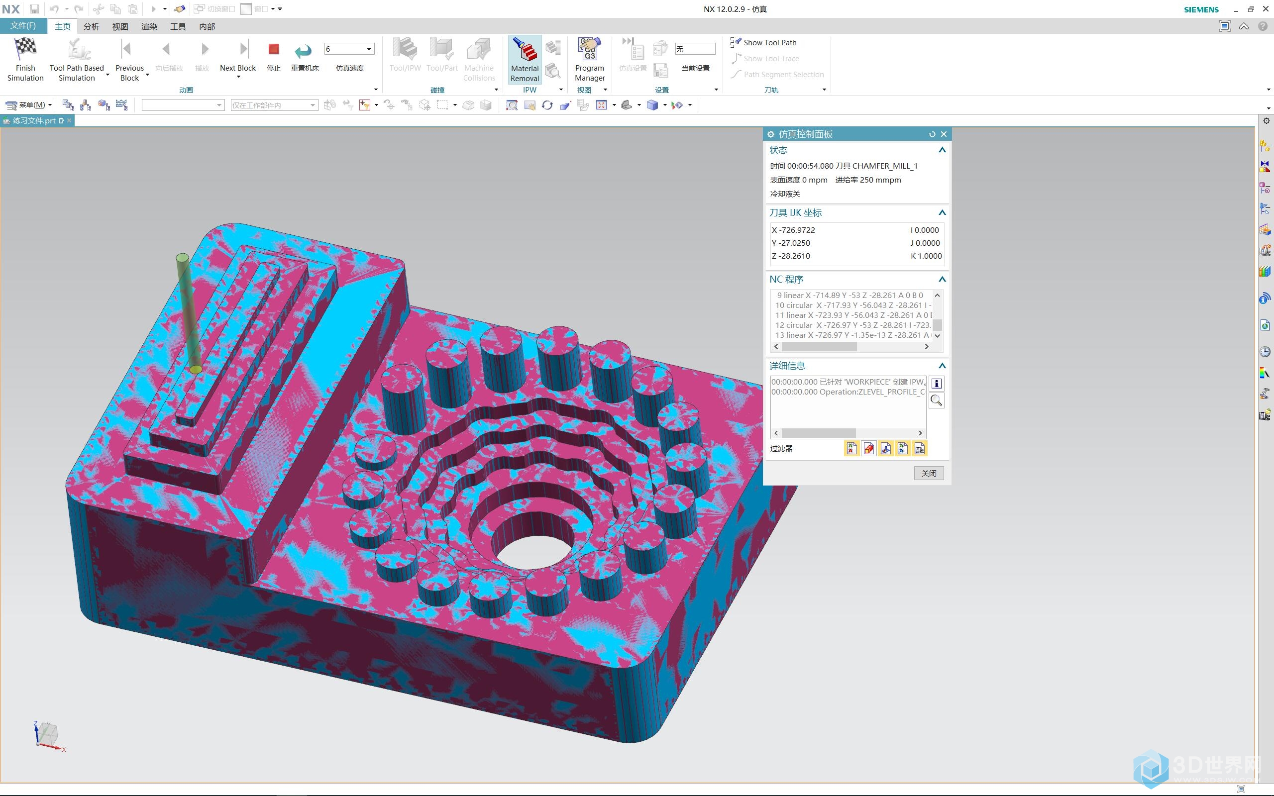Screen dimensions: 1274x796
Task: Expand the 碰撞 group options arrow
Action: point(497,90)
